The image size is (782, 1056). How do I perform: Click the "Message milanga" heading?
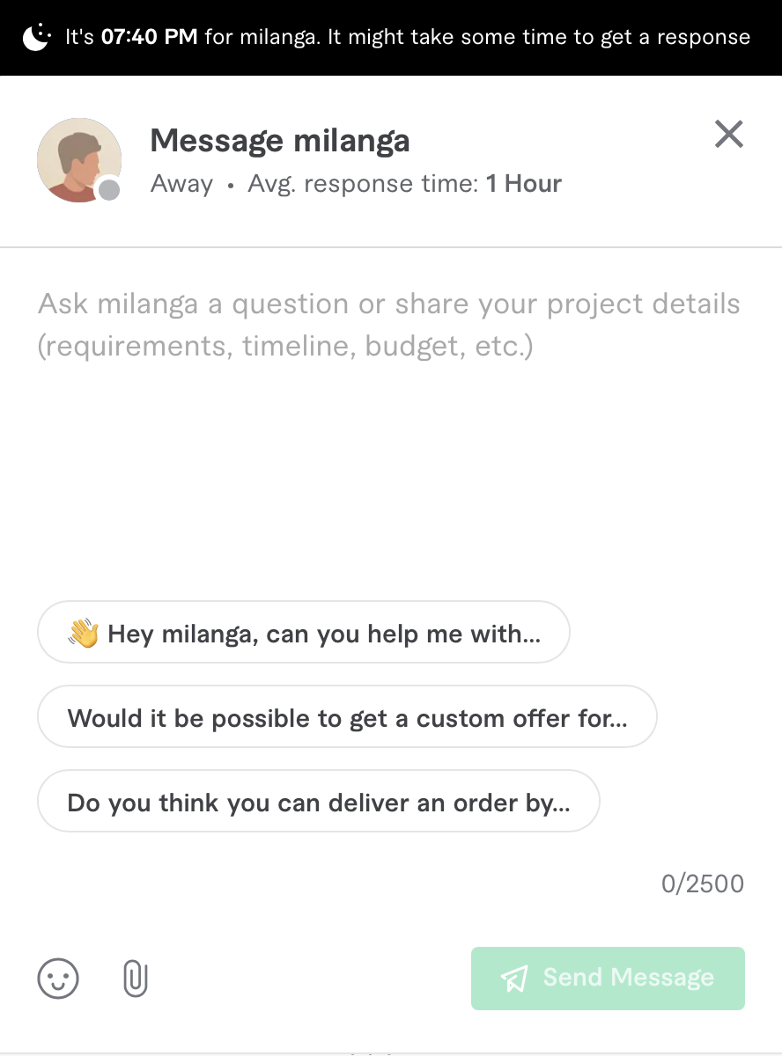point(280,141)
